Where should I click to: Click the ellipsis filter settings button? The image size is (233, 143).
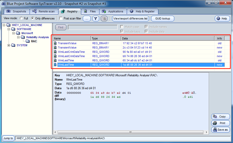coord(87,18)
